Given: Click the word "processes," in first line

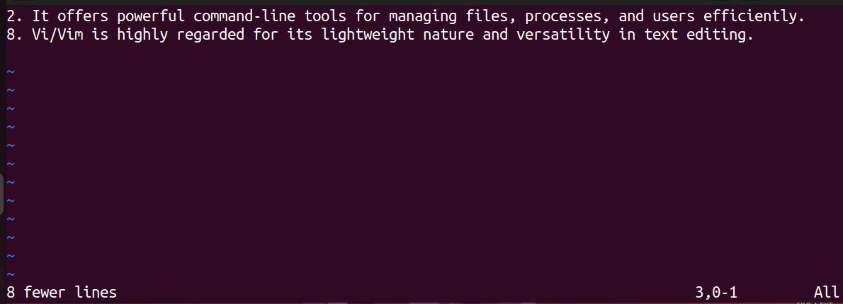Looking at the screenshot, I should pos(567,17).
